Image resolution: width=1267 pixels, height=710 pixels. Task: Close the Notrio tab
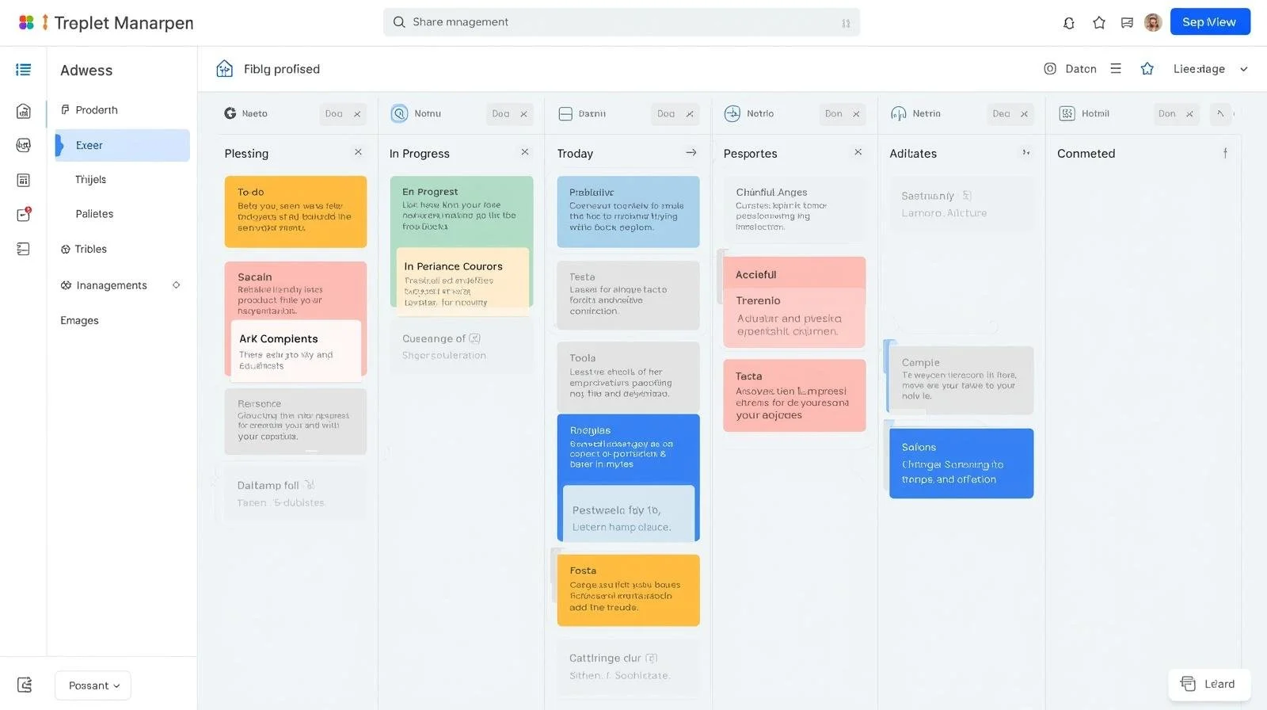coord(856,114)
